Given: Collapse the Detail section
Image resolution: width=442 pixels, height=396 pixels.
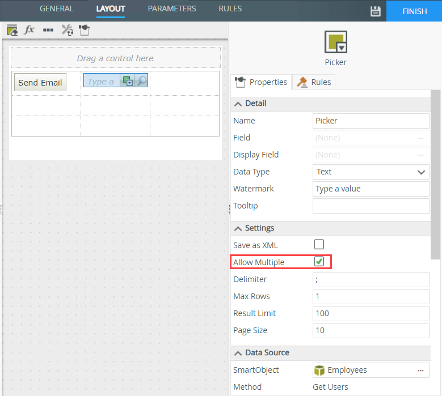Looking at the screenshot, I should 238,104.
